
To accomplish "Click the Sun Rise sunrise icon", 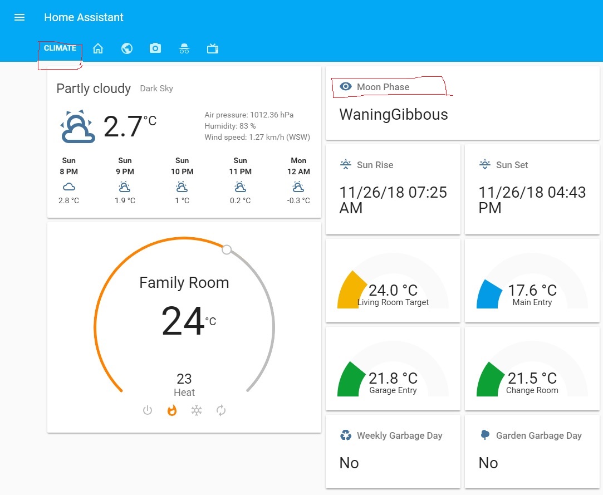I will point(346,165).
